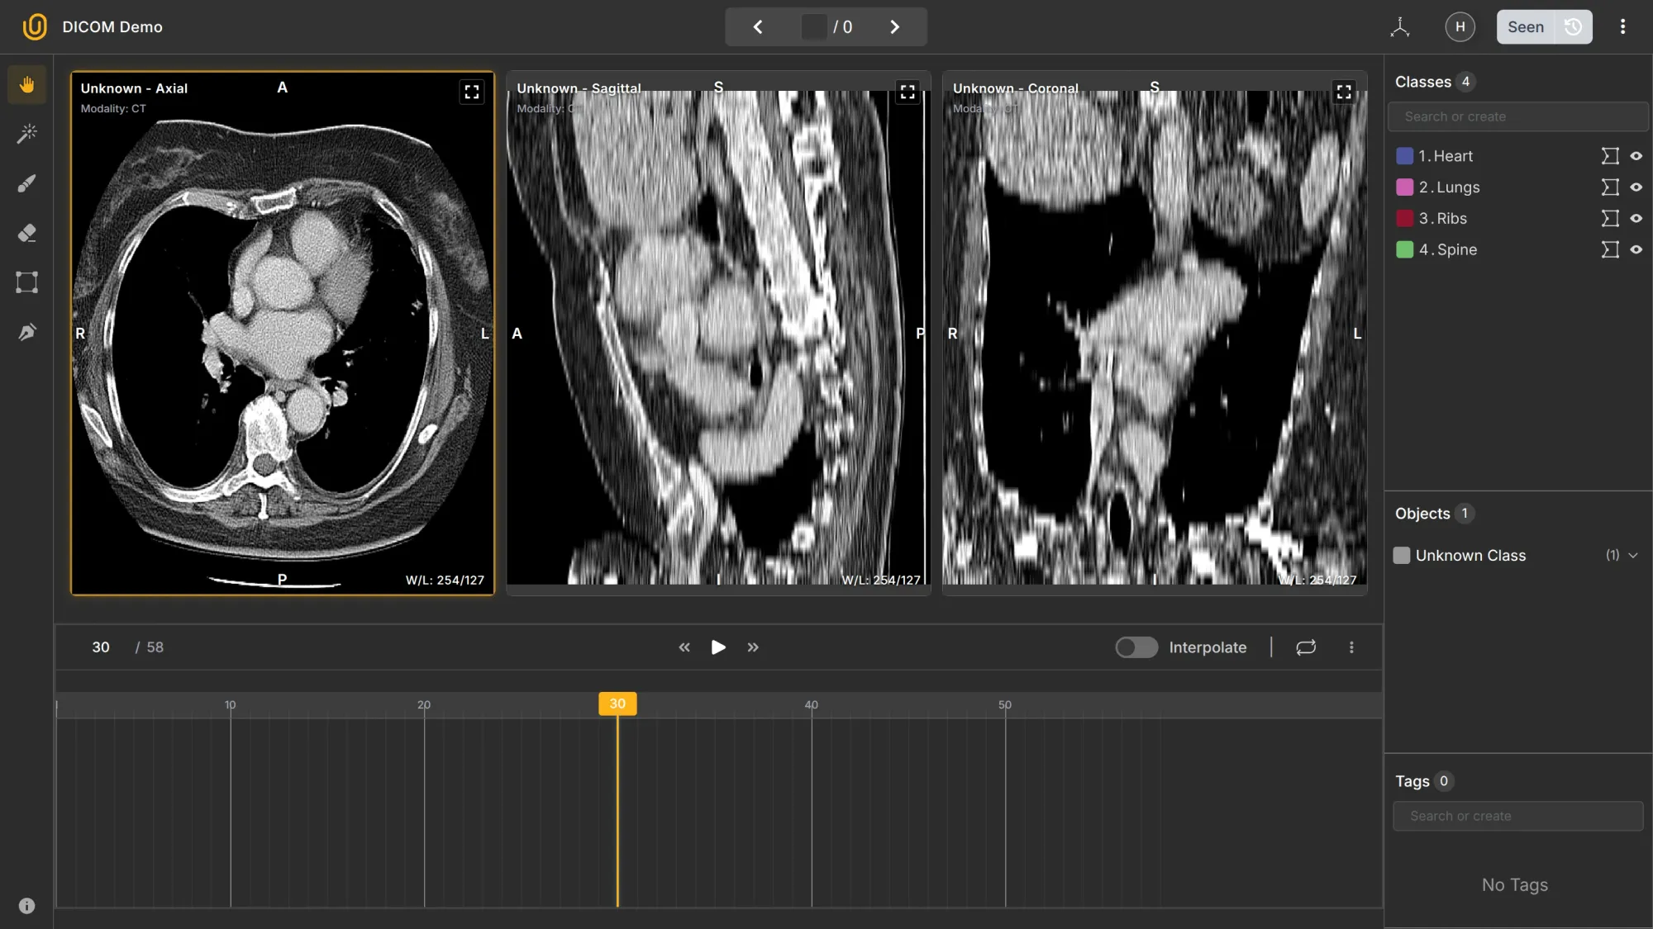This screenshot has height=929, width=1653.
Task: Toggle visibility of the Spine class
Action: click(x=1638, y=249)
